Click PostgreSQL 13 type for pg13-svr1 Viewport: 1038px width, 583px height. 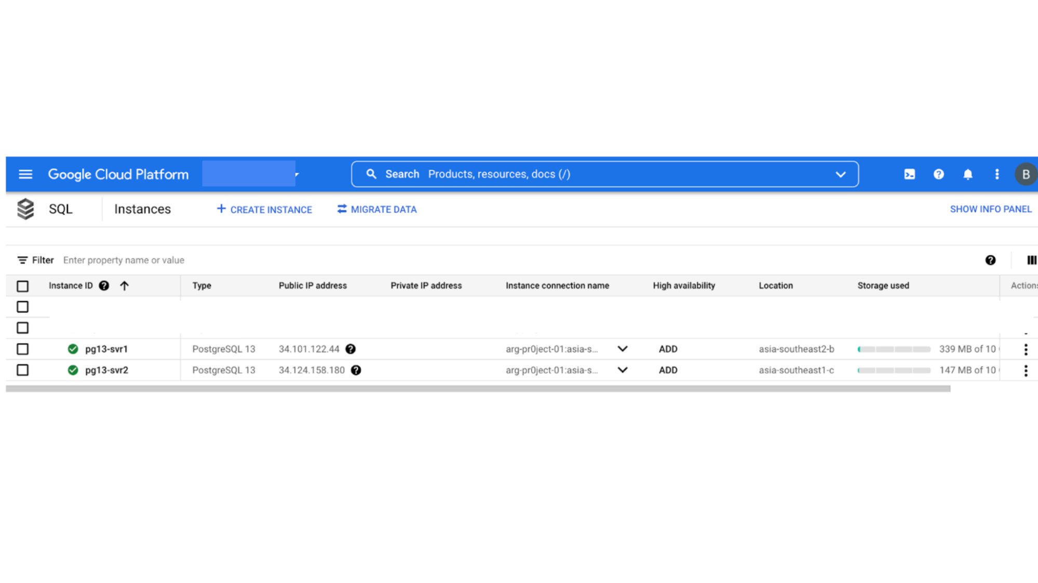[224, 349]
